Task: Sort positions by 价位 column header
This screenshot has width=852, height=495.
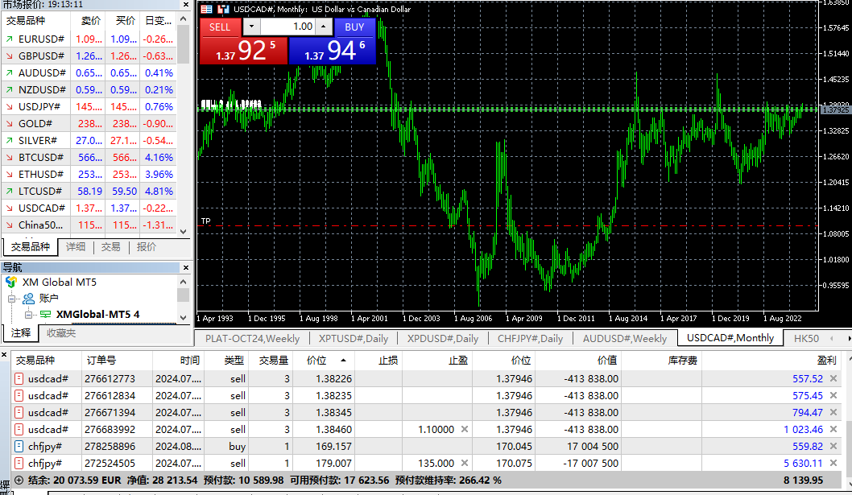Action: pyautogui.click(x=324, y=361)
